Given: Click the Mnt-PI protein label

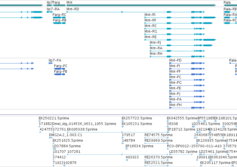Looking at the screenshot, I should coord(175,66).
